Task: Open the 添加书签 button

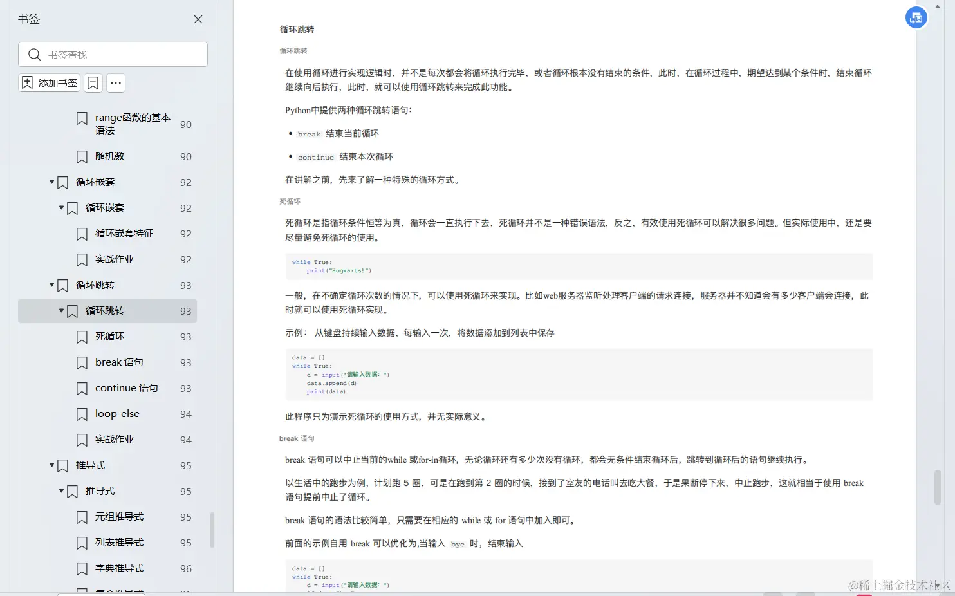Action: tap(48, 83)
